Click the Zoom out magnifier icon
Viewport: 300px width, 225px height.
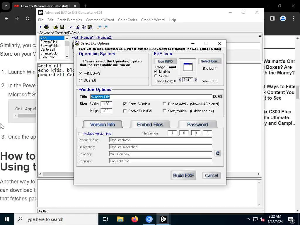(x=105, y=27)
